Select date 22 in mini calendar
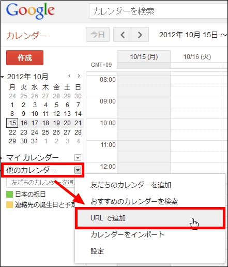The height and width of the screenshot is (267, 228). tap(12, 132)
